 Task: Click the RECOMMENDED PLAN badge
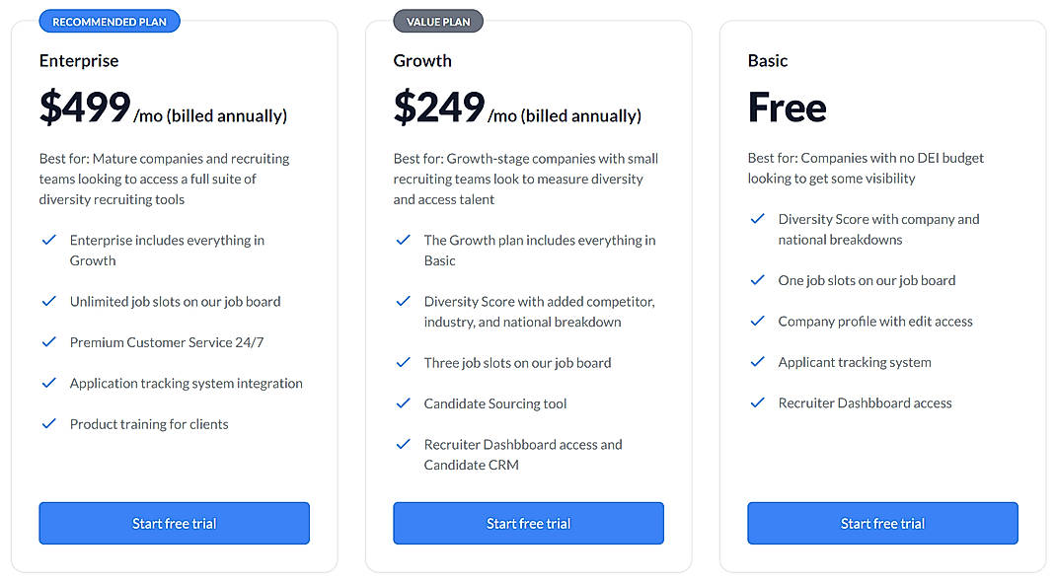pos(109,20)
